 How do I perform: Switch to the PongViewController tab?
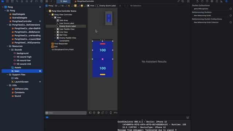pos(84,1)
